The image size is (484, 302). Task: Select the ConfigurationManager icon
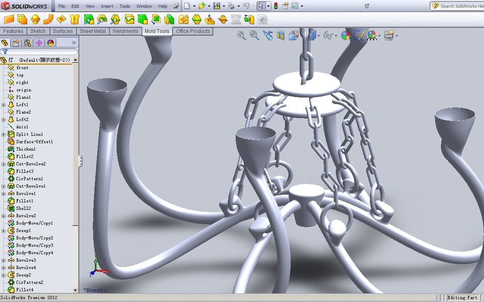pos(28,43)
